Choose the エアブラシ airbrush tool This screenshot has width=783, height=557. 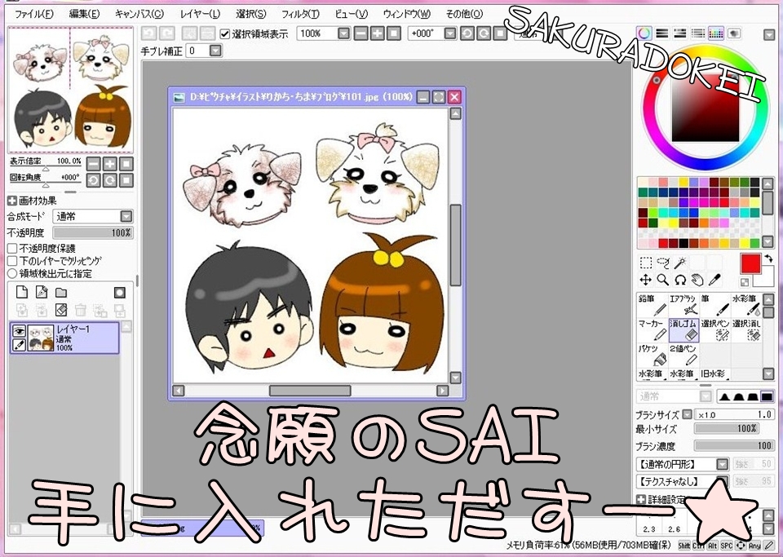pos(683,305)
